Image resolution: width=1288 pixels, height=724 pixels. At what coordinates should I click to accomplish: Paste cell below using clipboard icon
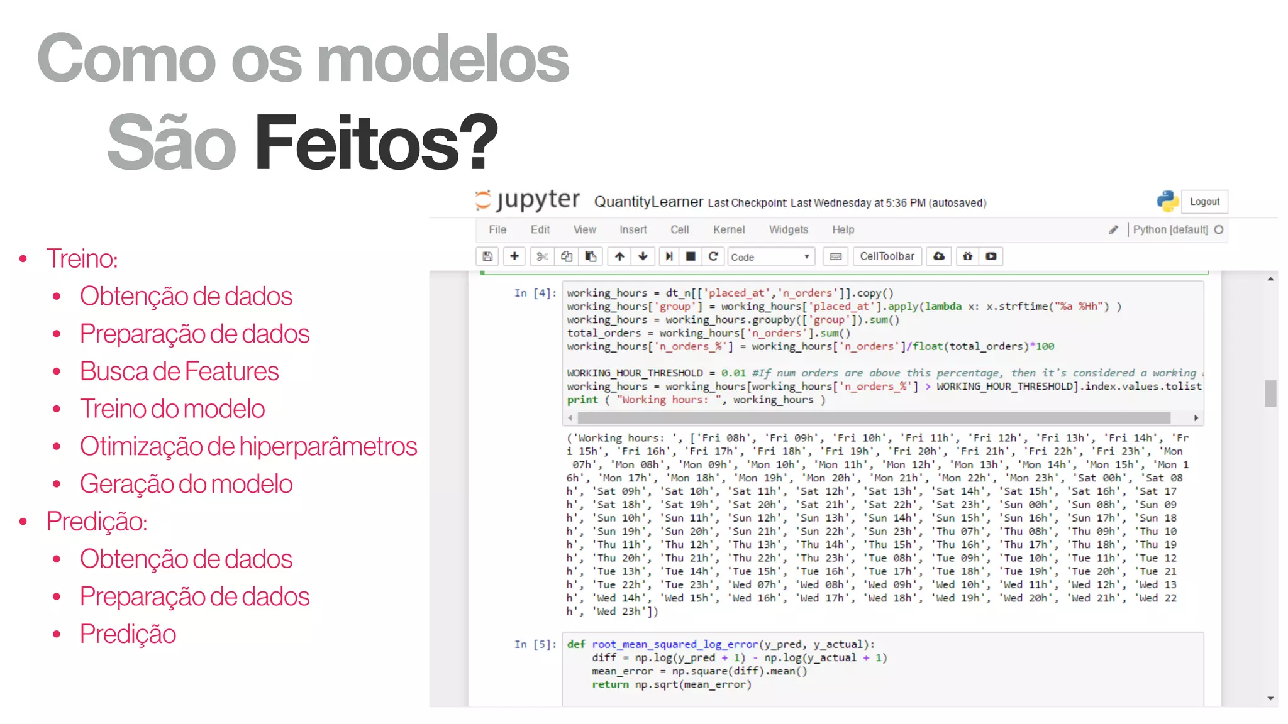(591, 256)
